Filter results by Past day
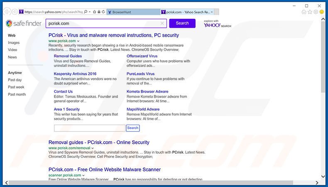This screenshot has width=328, height=187. [15, 80]
